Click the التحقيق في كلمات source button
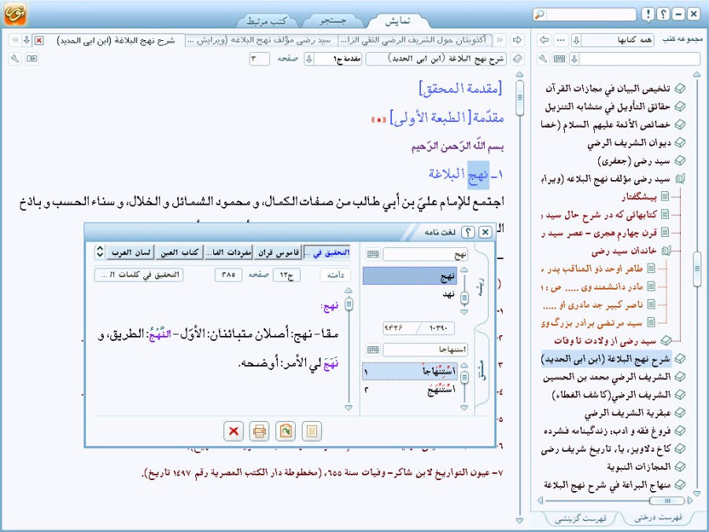 [138, 275]
